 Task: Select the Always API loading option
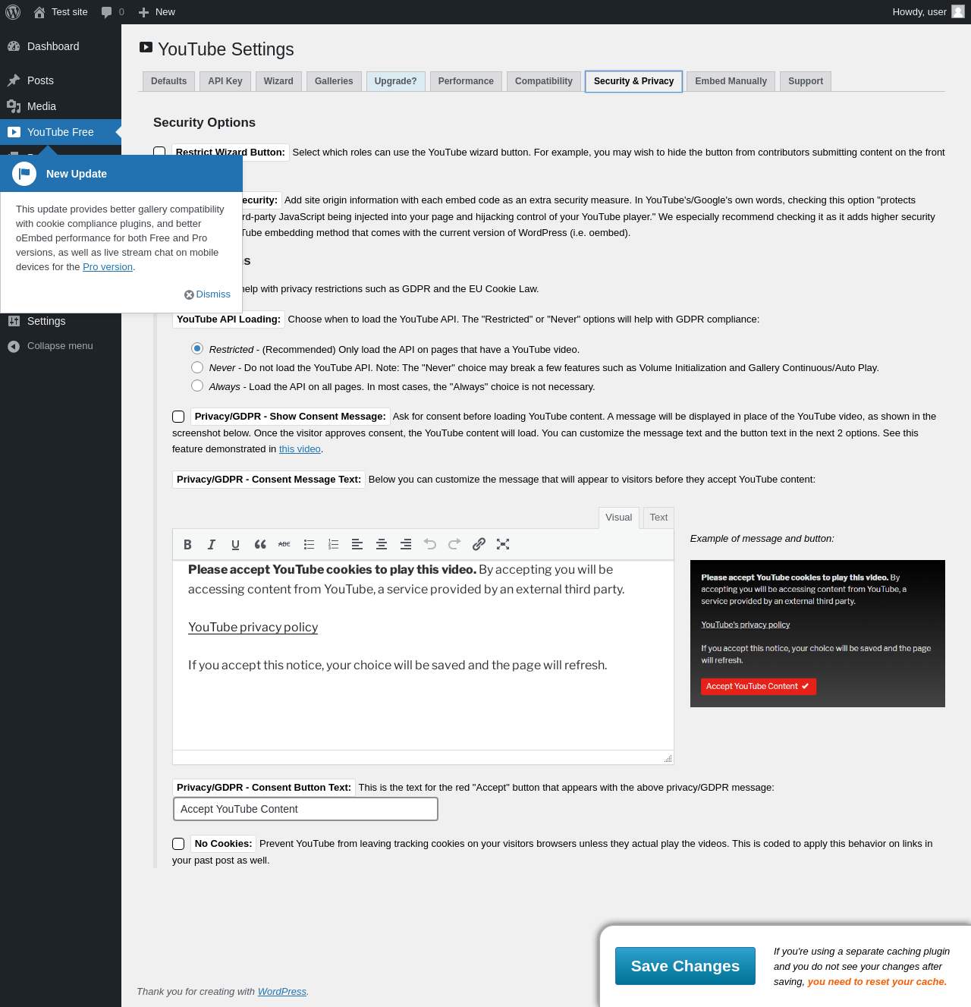[197, 385]
